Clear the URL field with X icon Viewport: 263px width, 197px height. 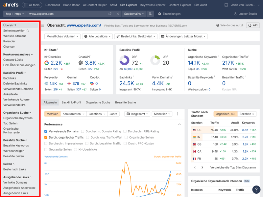118,14
